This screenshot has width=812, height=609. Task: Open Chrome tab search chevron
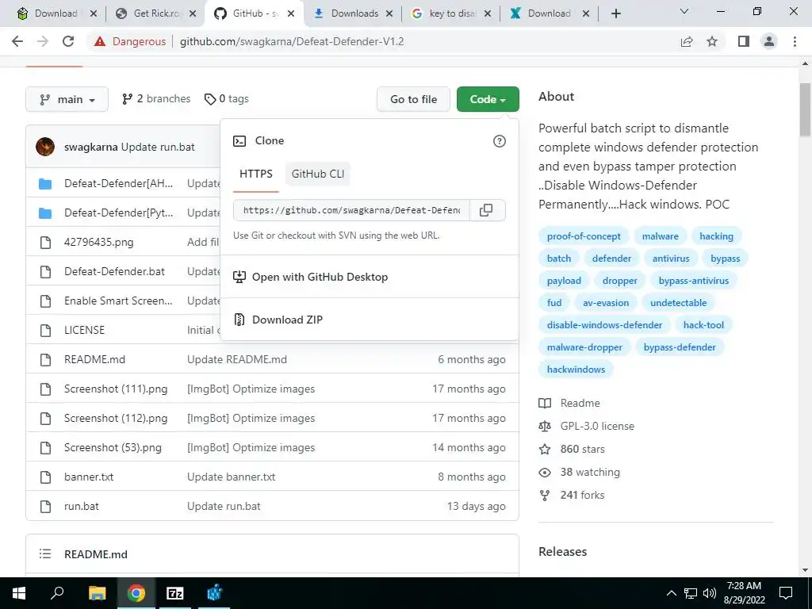pyautogui.click(x=684, y=11)
